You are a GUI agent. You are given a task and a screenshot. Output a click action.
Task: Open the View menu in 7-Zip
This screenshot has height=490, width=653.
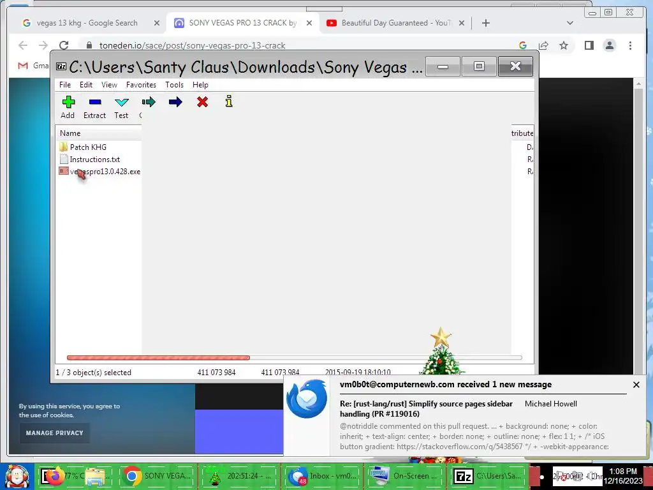click(109, 85)
